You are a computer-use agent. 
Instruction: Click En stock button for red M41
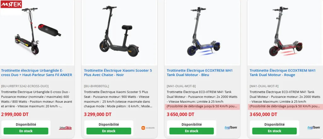274,131
